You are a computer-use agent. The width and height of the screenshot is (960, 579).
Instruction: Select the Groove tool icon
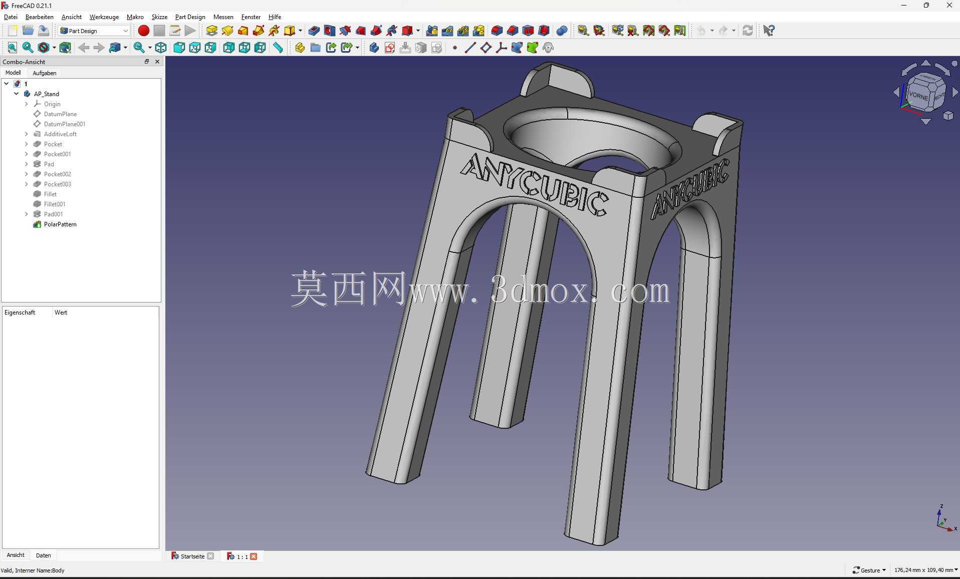[x=345, y=31]
